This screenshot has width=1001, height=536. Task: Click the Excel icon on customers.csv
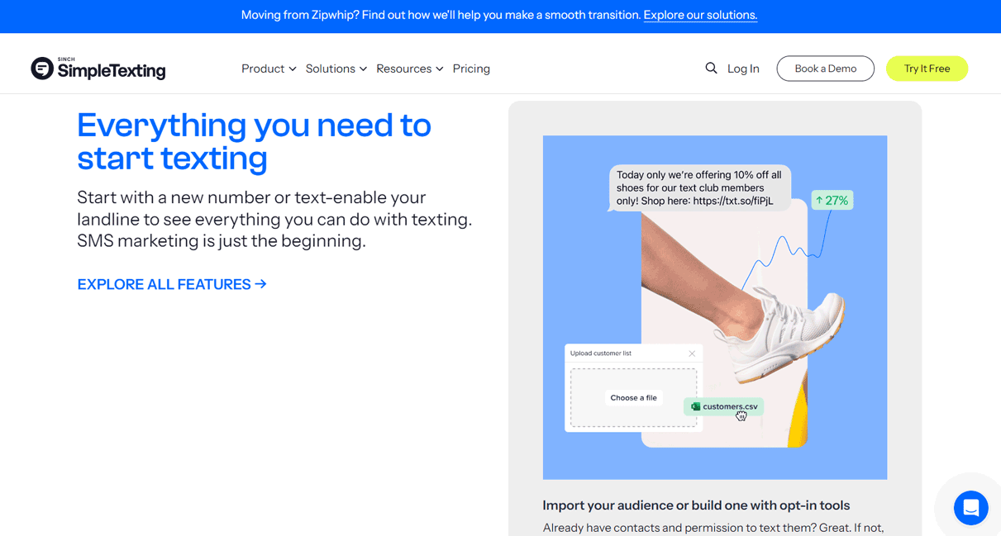click(695, 406)
